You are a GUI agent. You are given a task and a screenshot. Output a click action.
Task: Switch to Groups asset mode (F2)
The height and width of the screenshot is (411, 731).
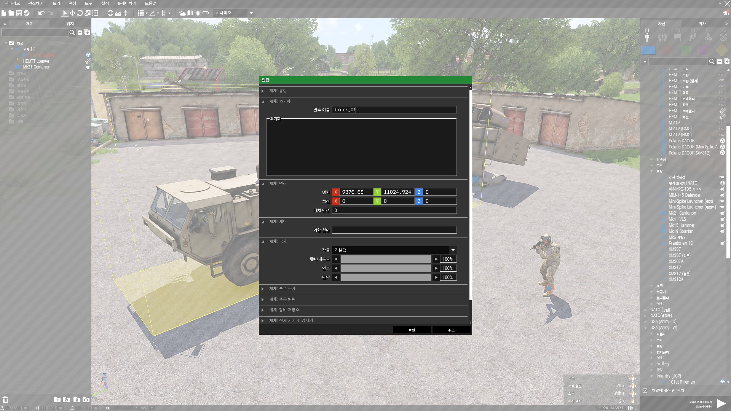662,37
